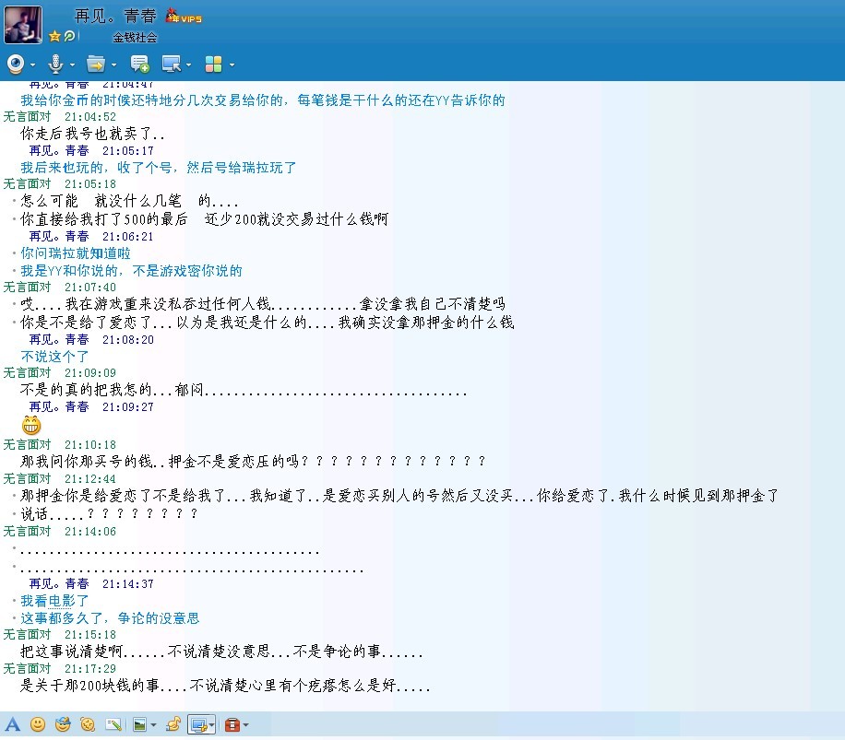Open the font settings 'A' icon
Image resolution: width=845 pixels, height=740 pixels.
point(13,724)
